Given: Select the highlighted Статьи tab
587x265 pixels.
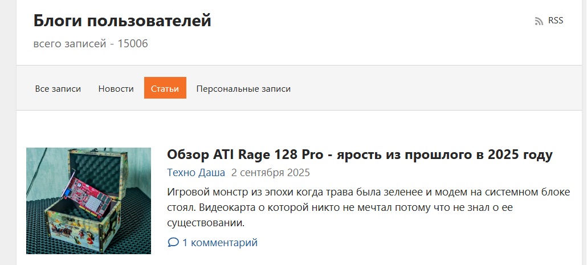Looking at the screenshot, I should tap(165, 88).
